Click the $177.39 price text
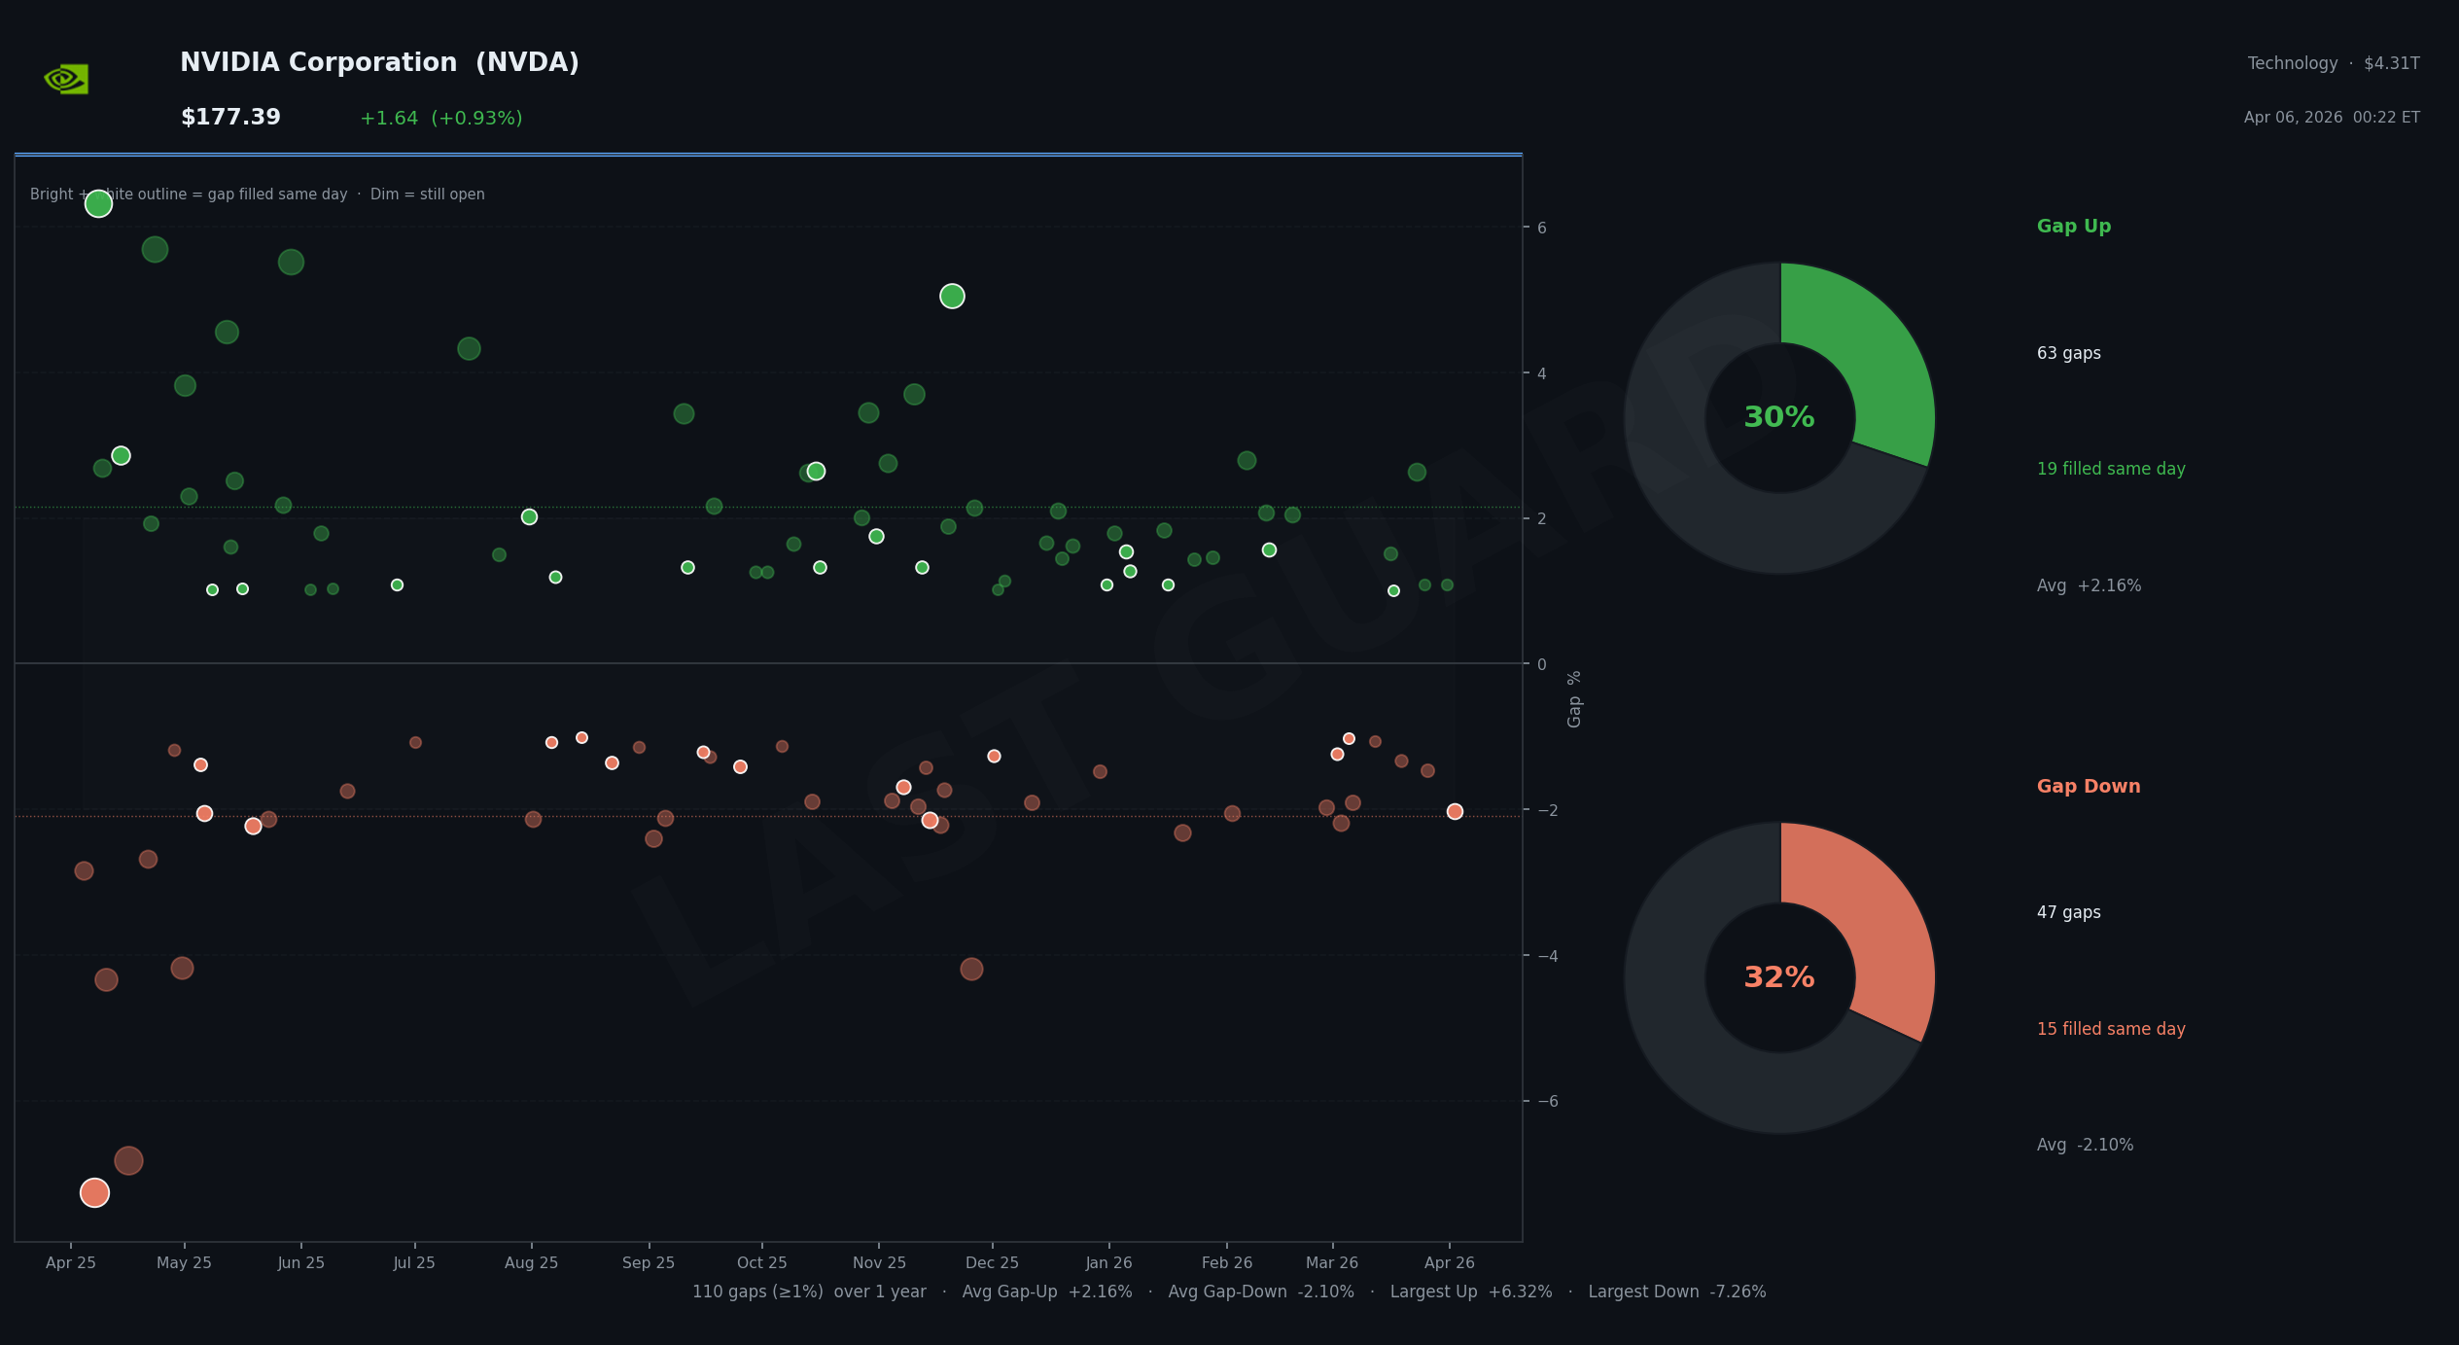2459x1345 pixels. point(230,118)
